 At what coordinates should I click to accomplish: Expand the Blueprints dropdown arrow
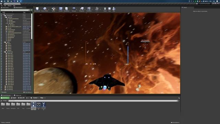point(85,9)
